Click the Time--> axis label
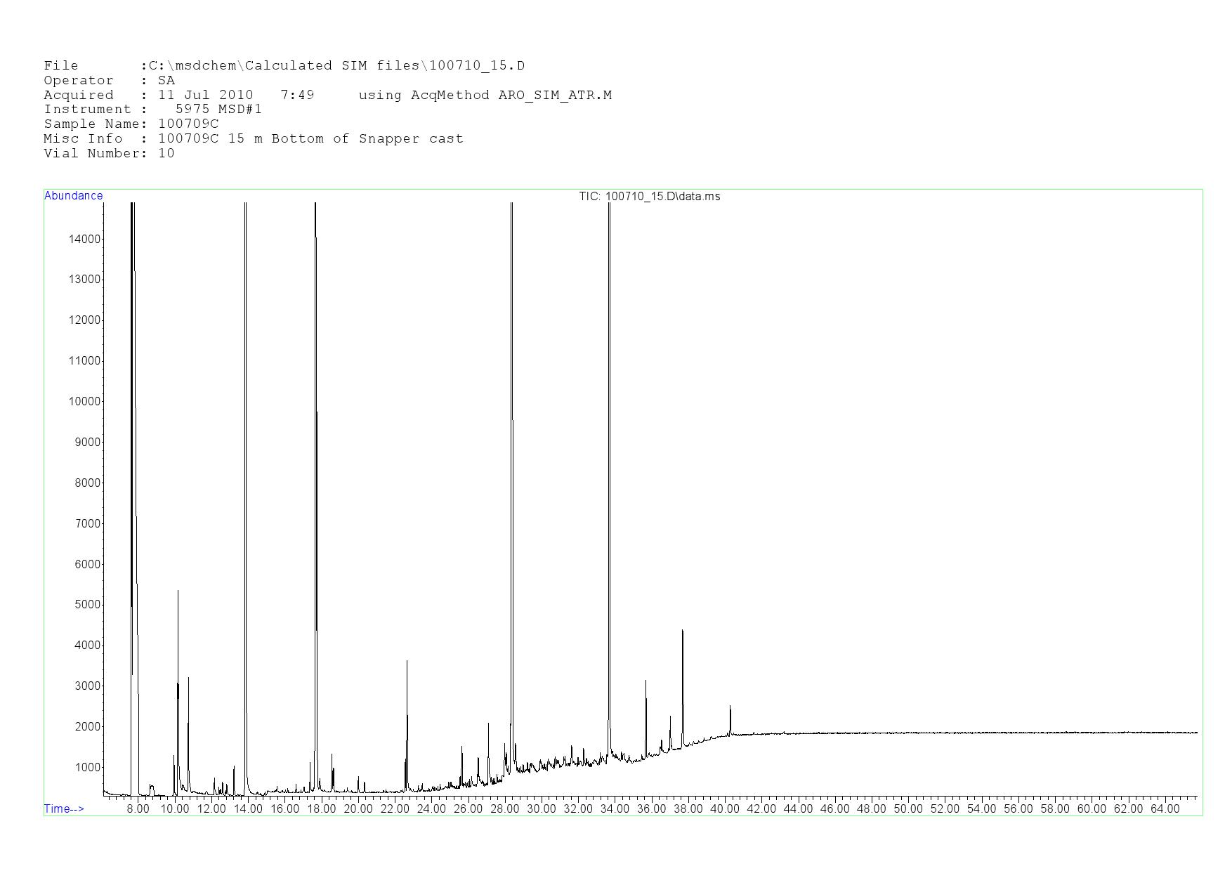The image size is (1232, 871). 64,808
